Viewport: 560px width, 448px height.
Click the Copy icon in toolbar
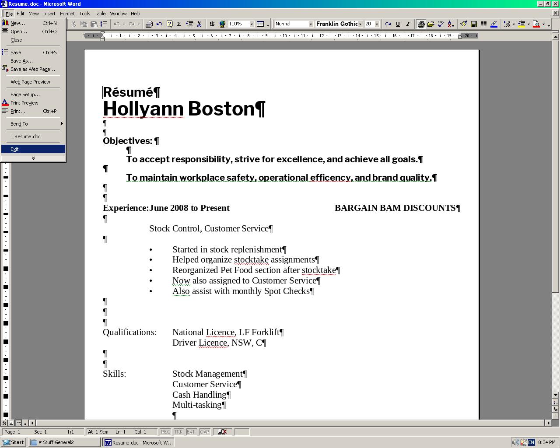pyautogui.click(x=84, y=24)
